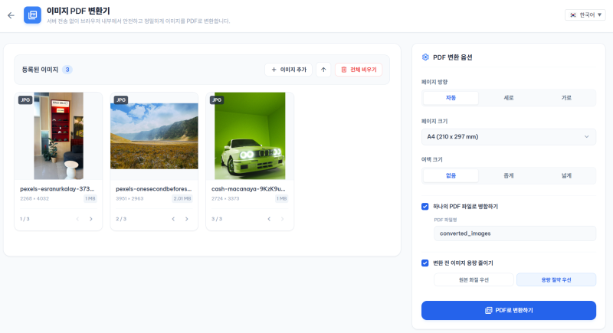This screenshot has width=613, height=333.
Task: Click the converted_images filename field
Action: (515, 233)
